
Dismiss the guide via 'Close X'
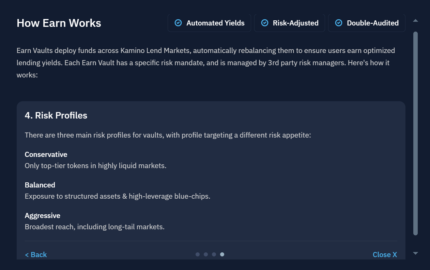[x=385, y=255]
